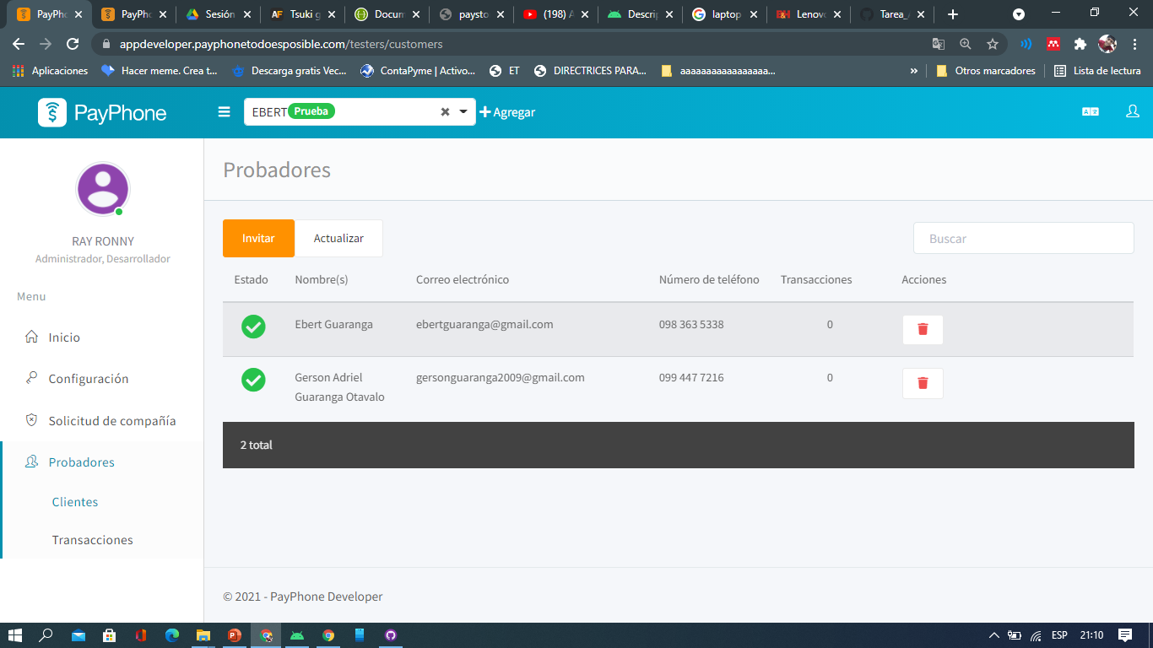
Task: Clear the selected app with the X icon
Action: point(445,111)
